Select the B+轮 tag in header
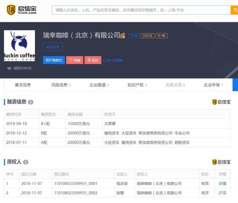 tap(161, 36)
